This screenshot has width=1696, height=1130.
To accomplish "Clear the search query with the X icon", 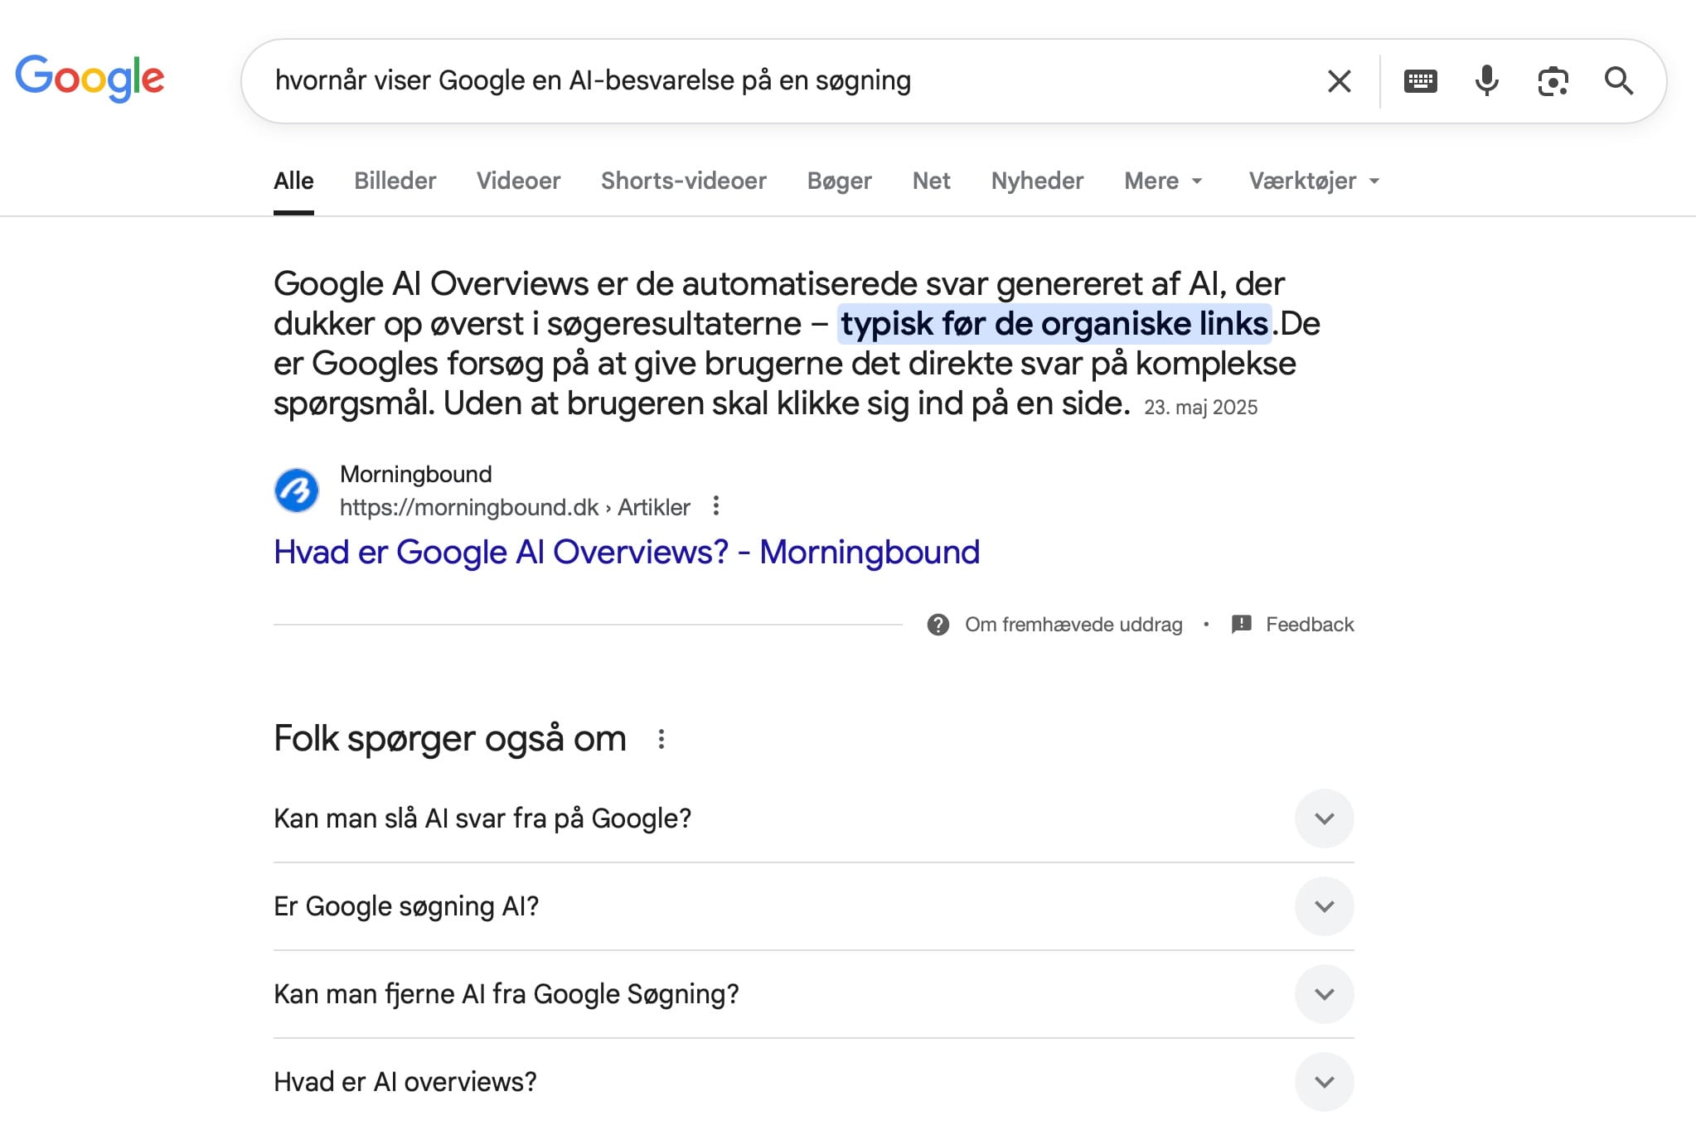I will point(1339,81).
